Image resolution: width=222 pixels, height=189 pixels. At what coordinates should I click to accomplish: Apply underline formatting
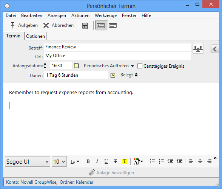tap(106, 161)
